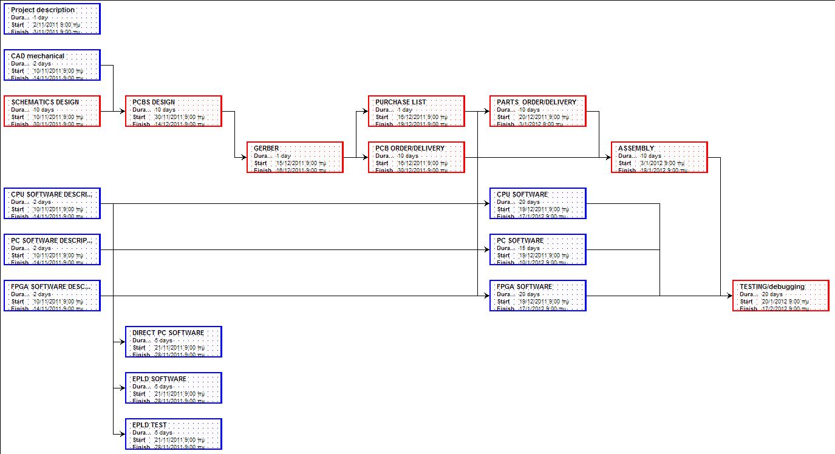Image resolution: width=835 pixels, height=454 pixels.
Task: Click the FPGA SOFTWARE DESC... task box
Action: pos(52,296)
